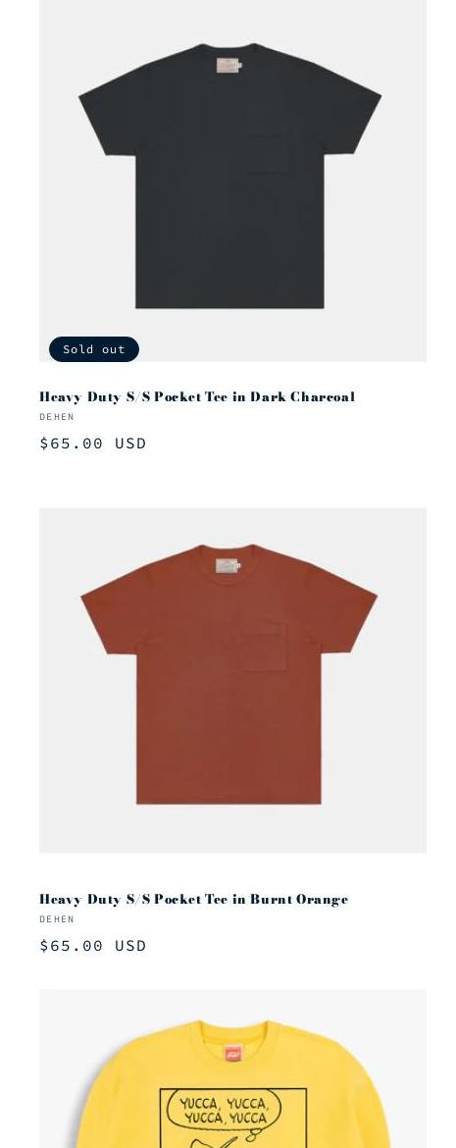Viewport: 456px width, 1148px height.
Task: Open the Dark Charcoal pocket tee product image
Action: click(232, 181)
